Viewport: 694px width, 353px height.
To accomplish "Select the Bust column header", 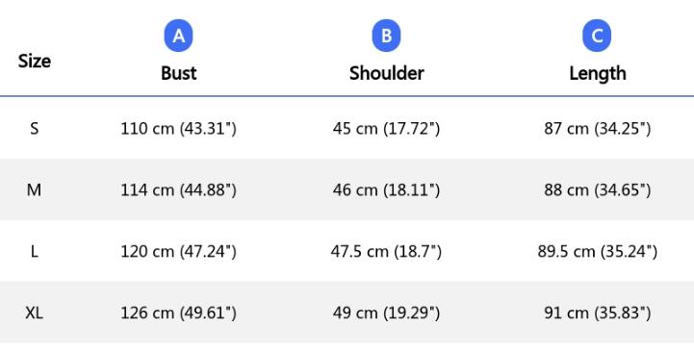I will 178,73.
